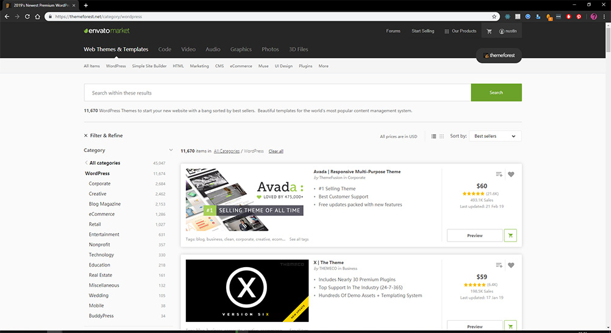
Task: Reload the page with refresh icon
Action: tap(27, 16)
